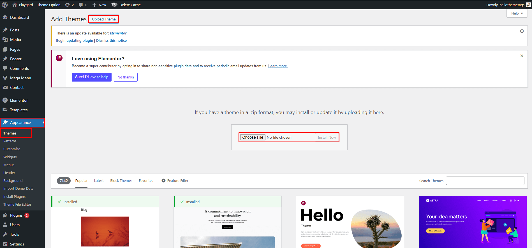Click the plus New icon
The image size is (532, 248).
(94, 5)
